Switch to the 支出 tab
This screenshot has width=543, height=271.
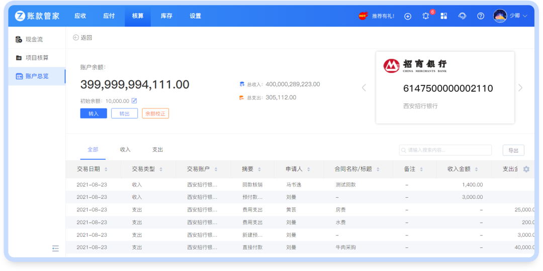[157, 150]
